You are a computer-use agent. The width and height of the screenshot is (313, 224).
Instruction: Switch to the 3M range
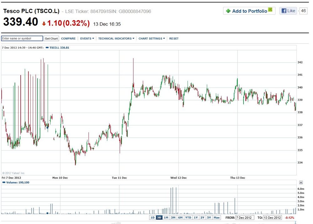tap(173, 218)
